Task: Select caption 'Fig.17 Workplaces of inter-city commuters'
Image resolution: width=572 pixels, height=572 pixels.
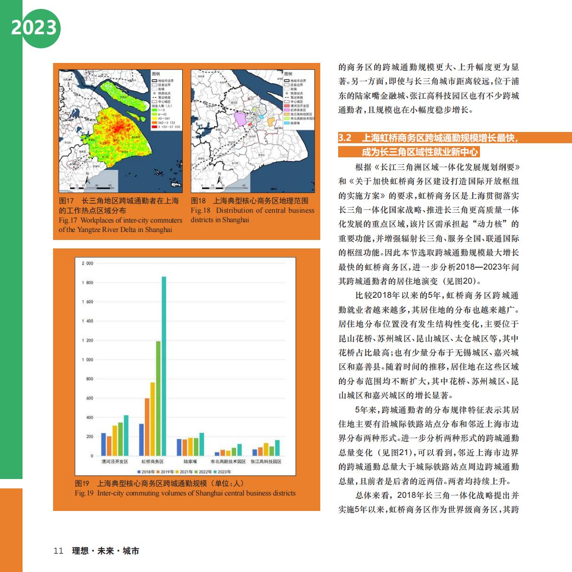Action: point(120,220)
